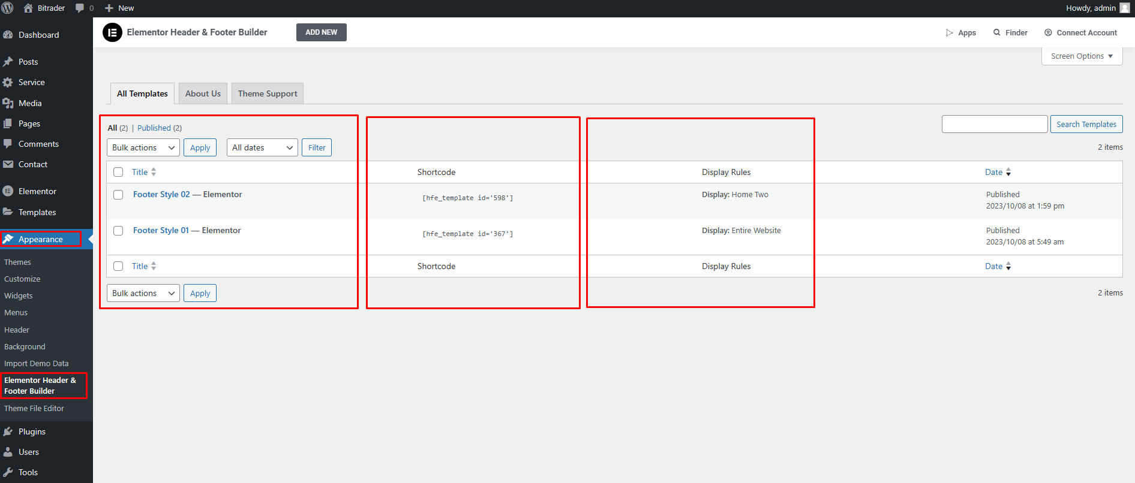This screenshot has width=1135, height=483.
Task: Sort templates by the Date column header
Action: pos(993,172)
